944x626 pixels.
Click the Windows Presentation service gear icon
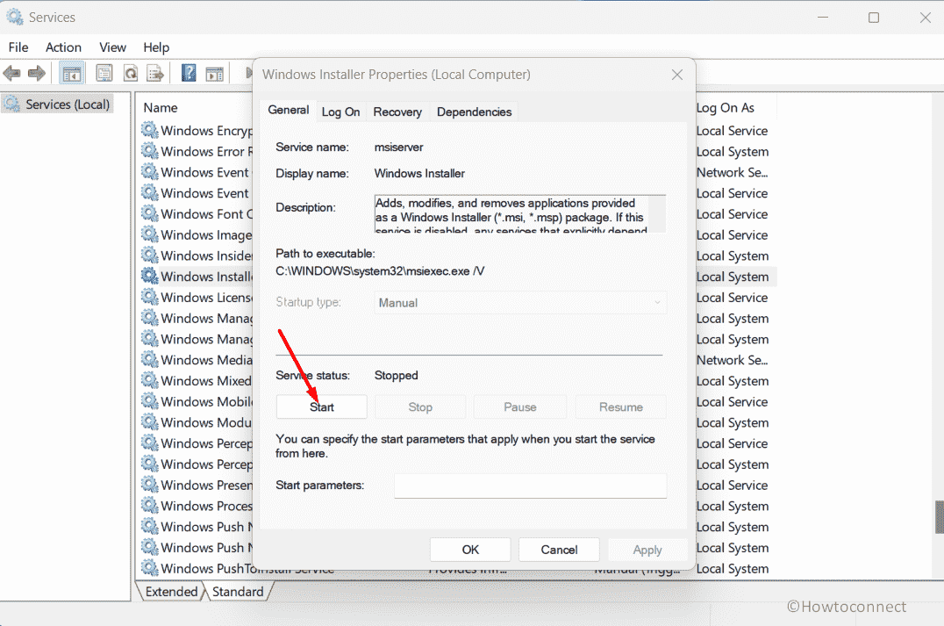(x=150, y=485)
